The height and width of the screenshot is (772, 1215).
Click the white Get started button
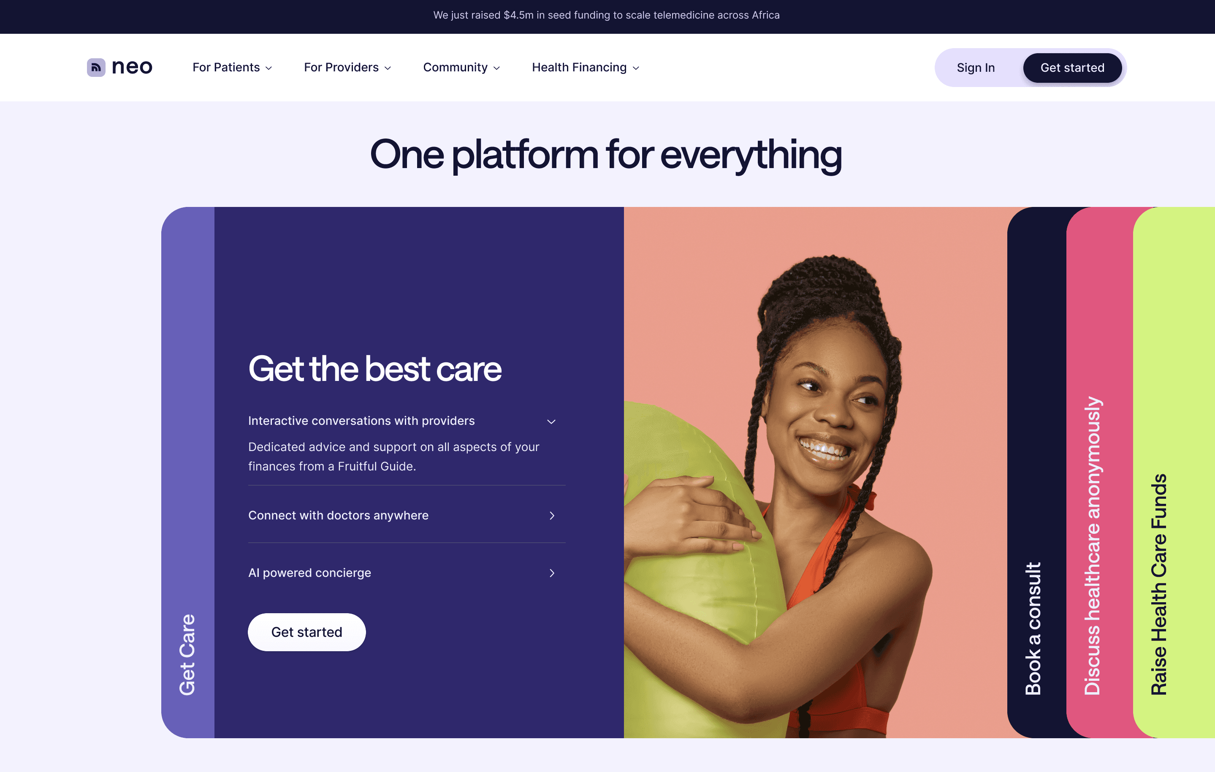[x=307, y=632]
